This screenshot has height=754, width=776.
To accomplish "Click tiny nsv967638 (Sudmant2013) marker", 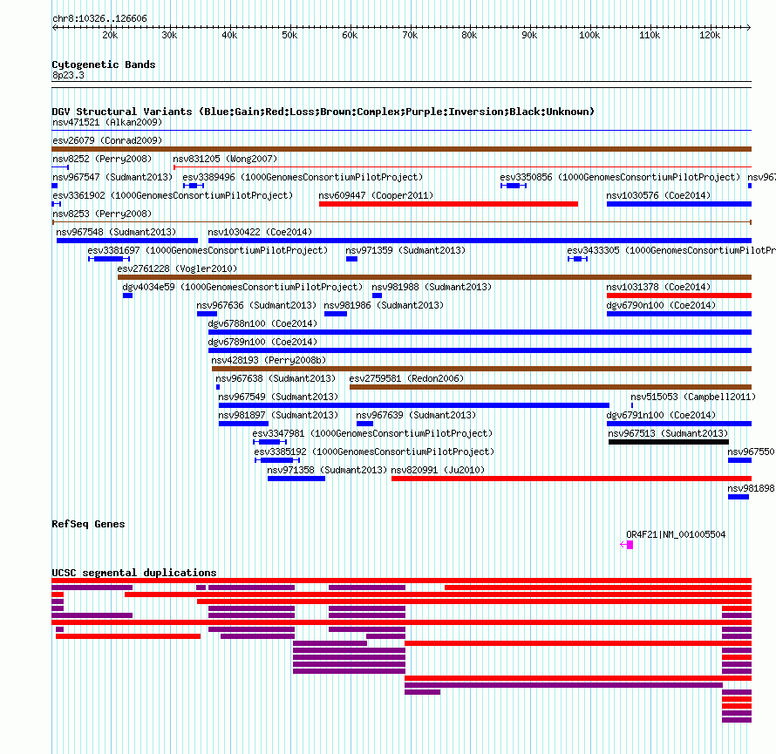I will click(218, 387).
